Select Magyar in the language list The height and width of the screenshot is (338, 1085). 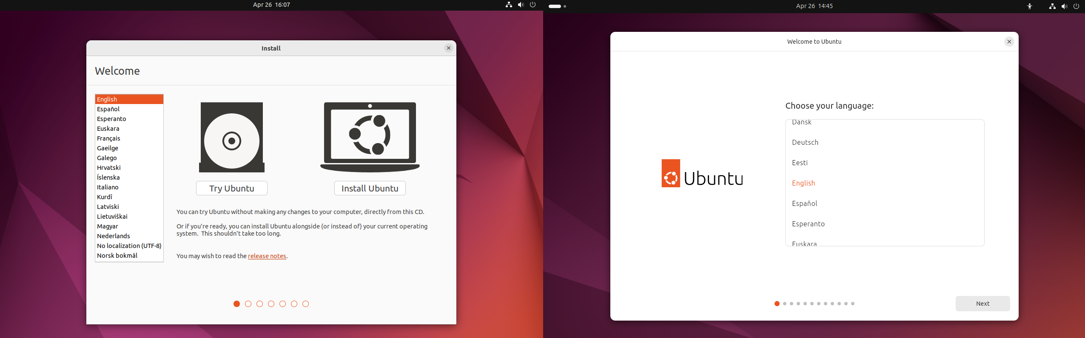tap(129, 226)
